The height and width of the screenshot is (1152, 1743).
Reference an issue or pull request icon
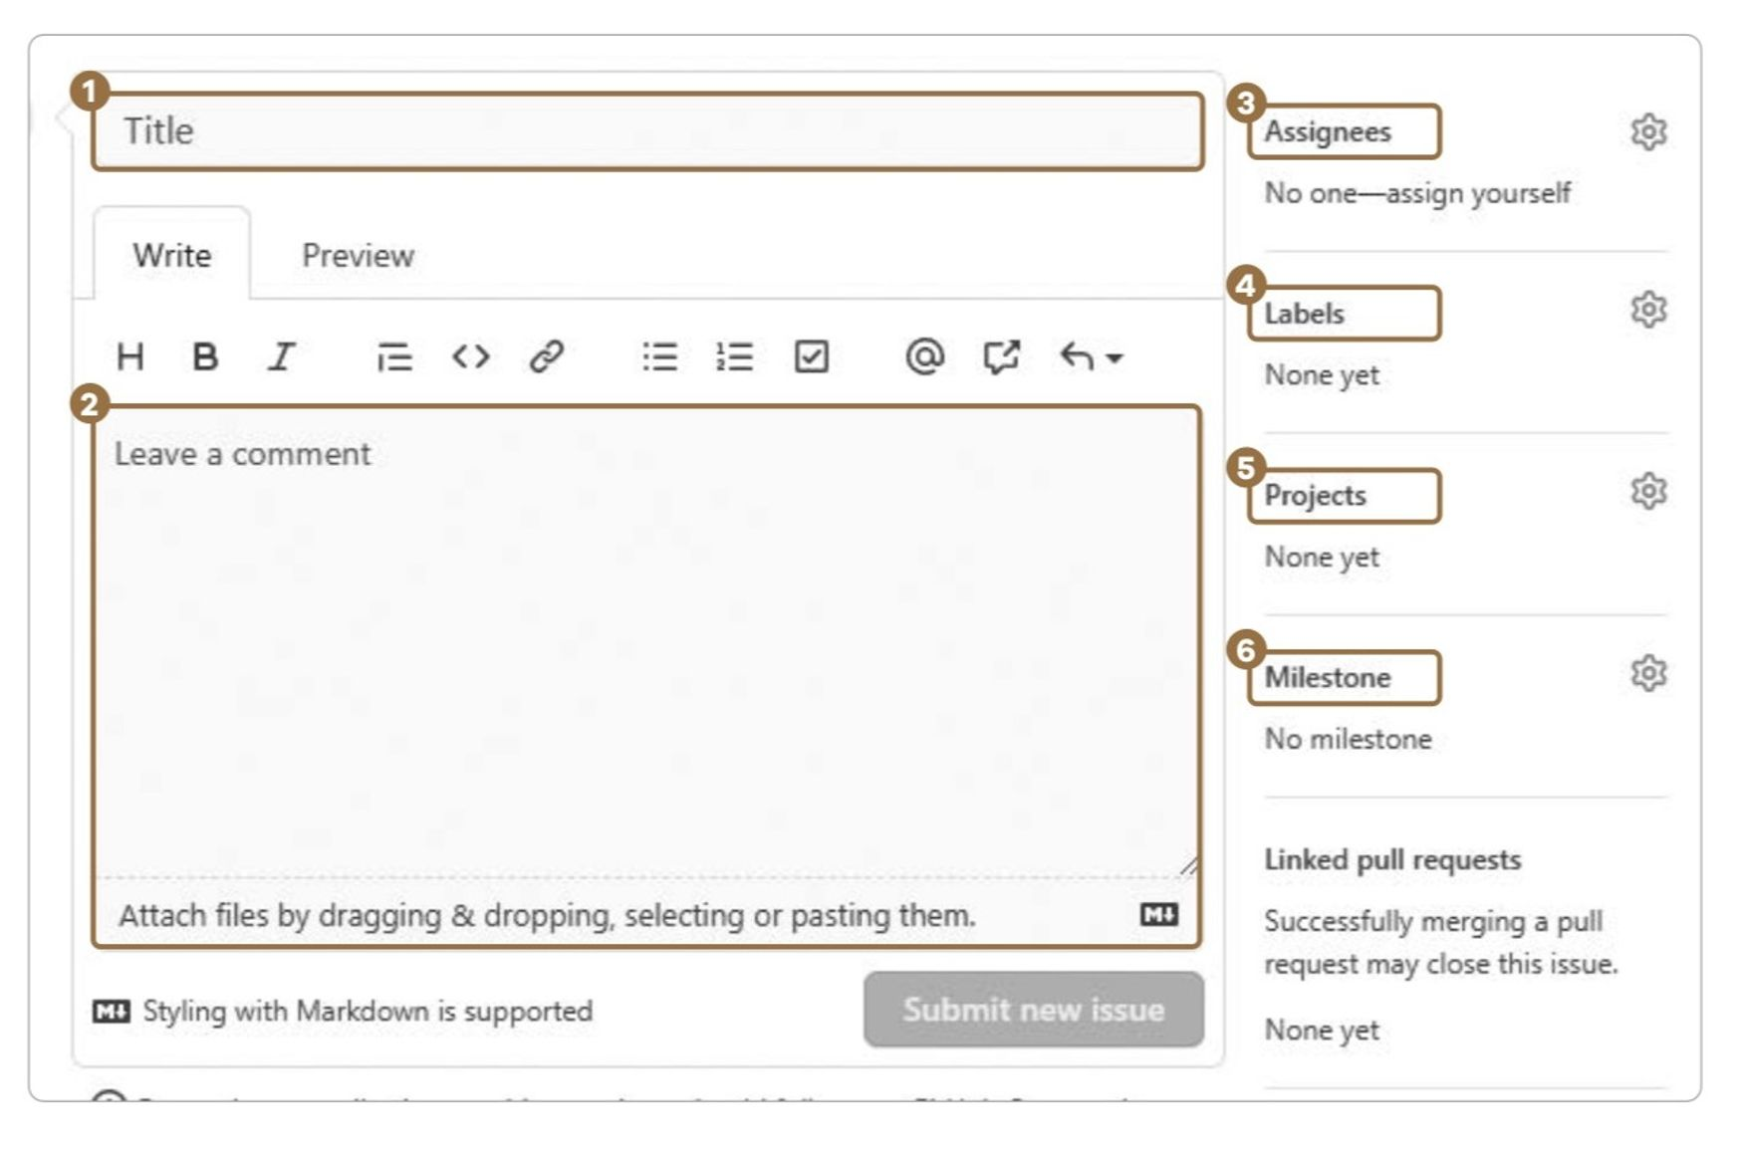pos(1001,356)
